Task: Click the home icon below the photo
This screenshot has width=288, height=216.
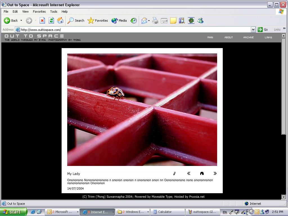Action: [x=202, y=174]
